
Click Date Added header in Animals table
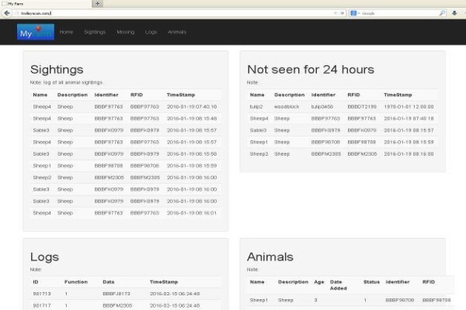click(x=338, y=284)
